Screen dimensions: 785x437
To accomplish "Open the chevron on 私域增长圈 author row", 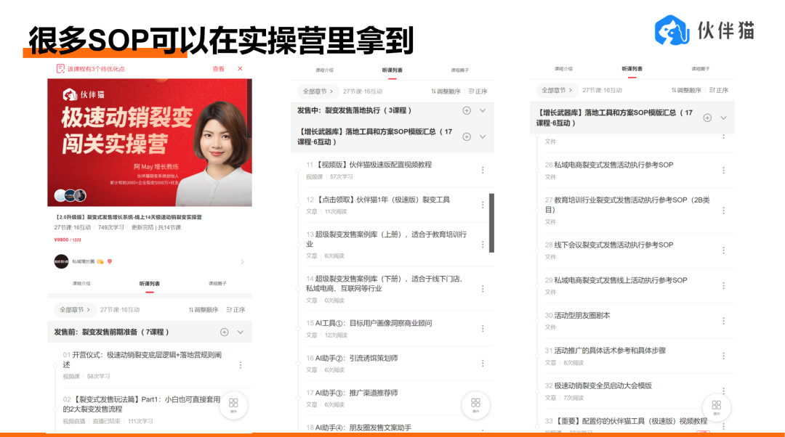I will click(x=242, y=261).
